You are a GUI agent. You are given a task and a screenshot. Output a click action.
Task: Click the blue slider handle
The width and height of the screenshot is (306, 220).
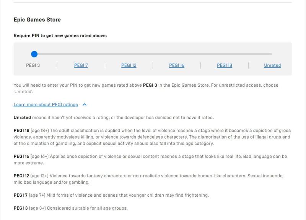34,54
